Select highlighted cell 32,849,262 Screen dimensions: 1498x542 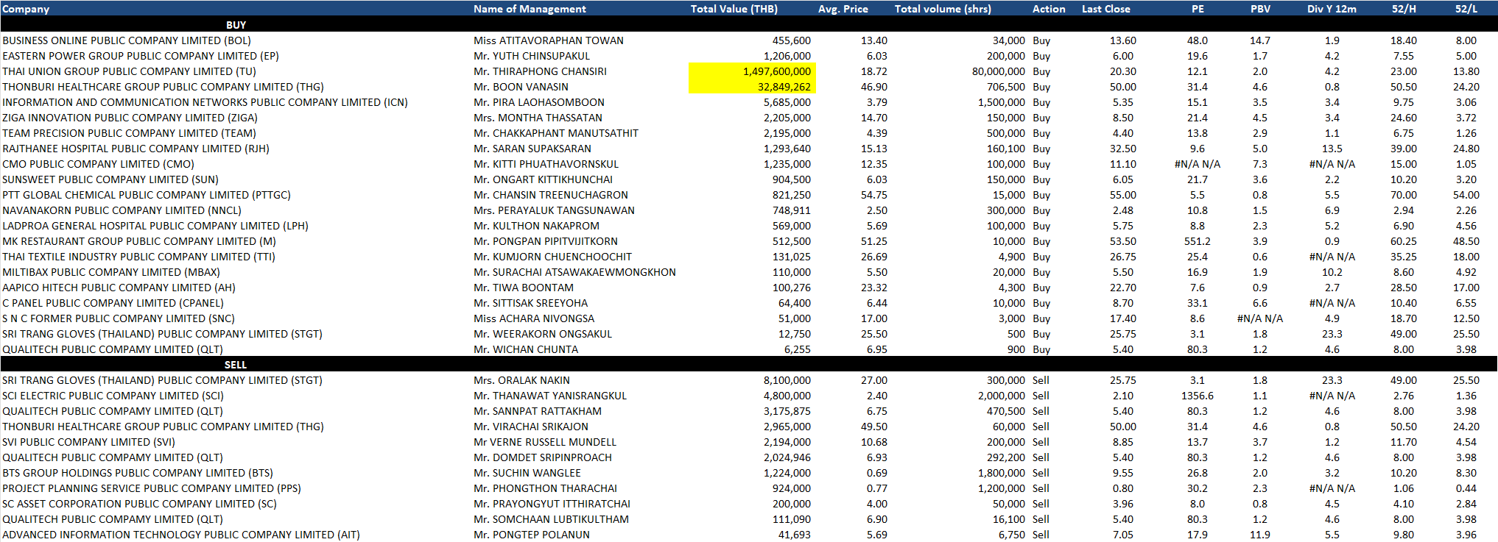coord(751,87)
